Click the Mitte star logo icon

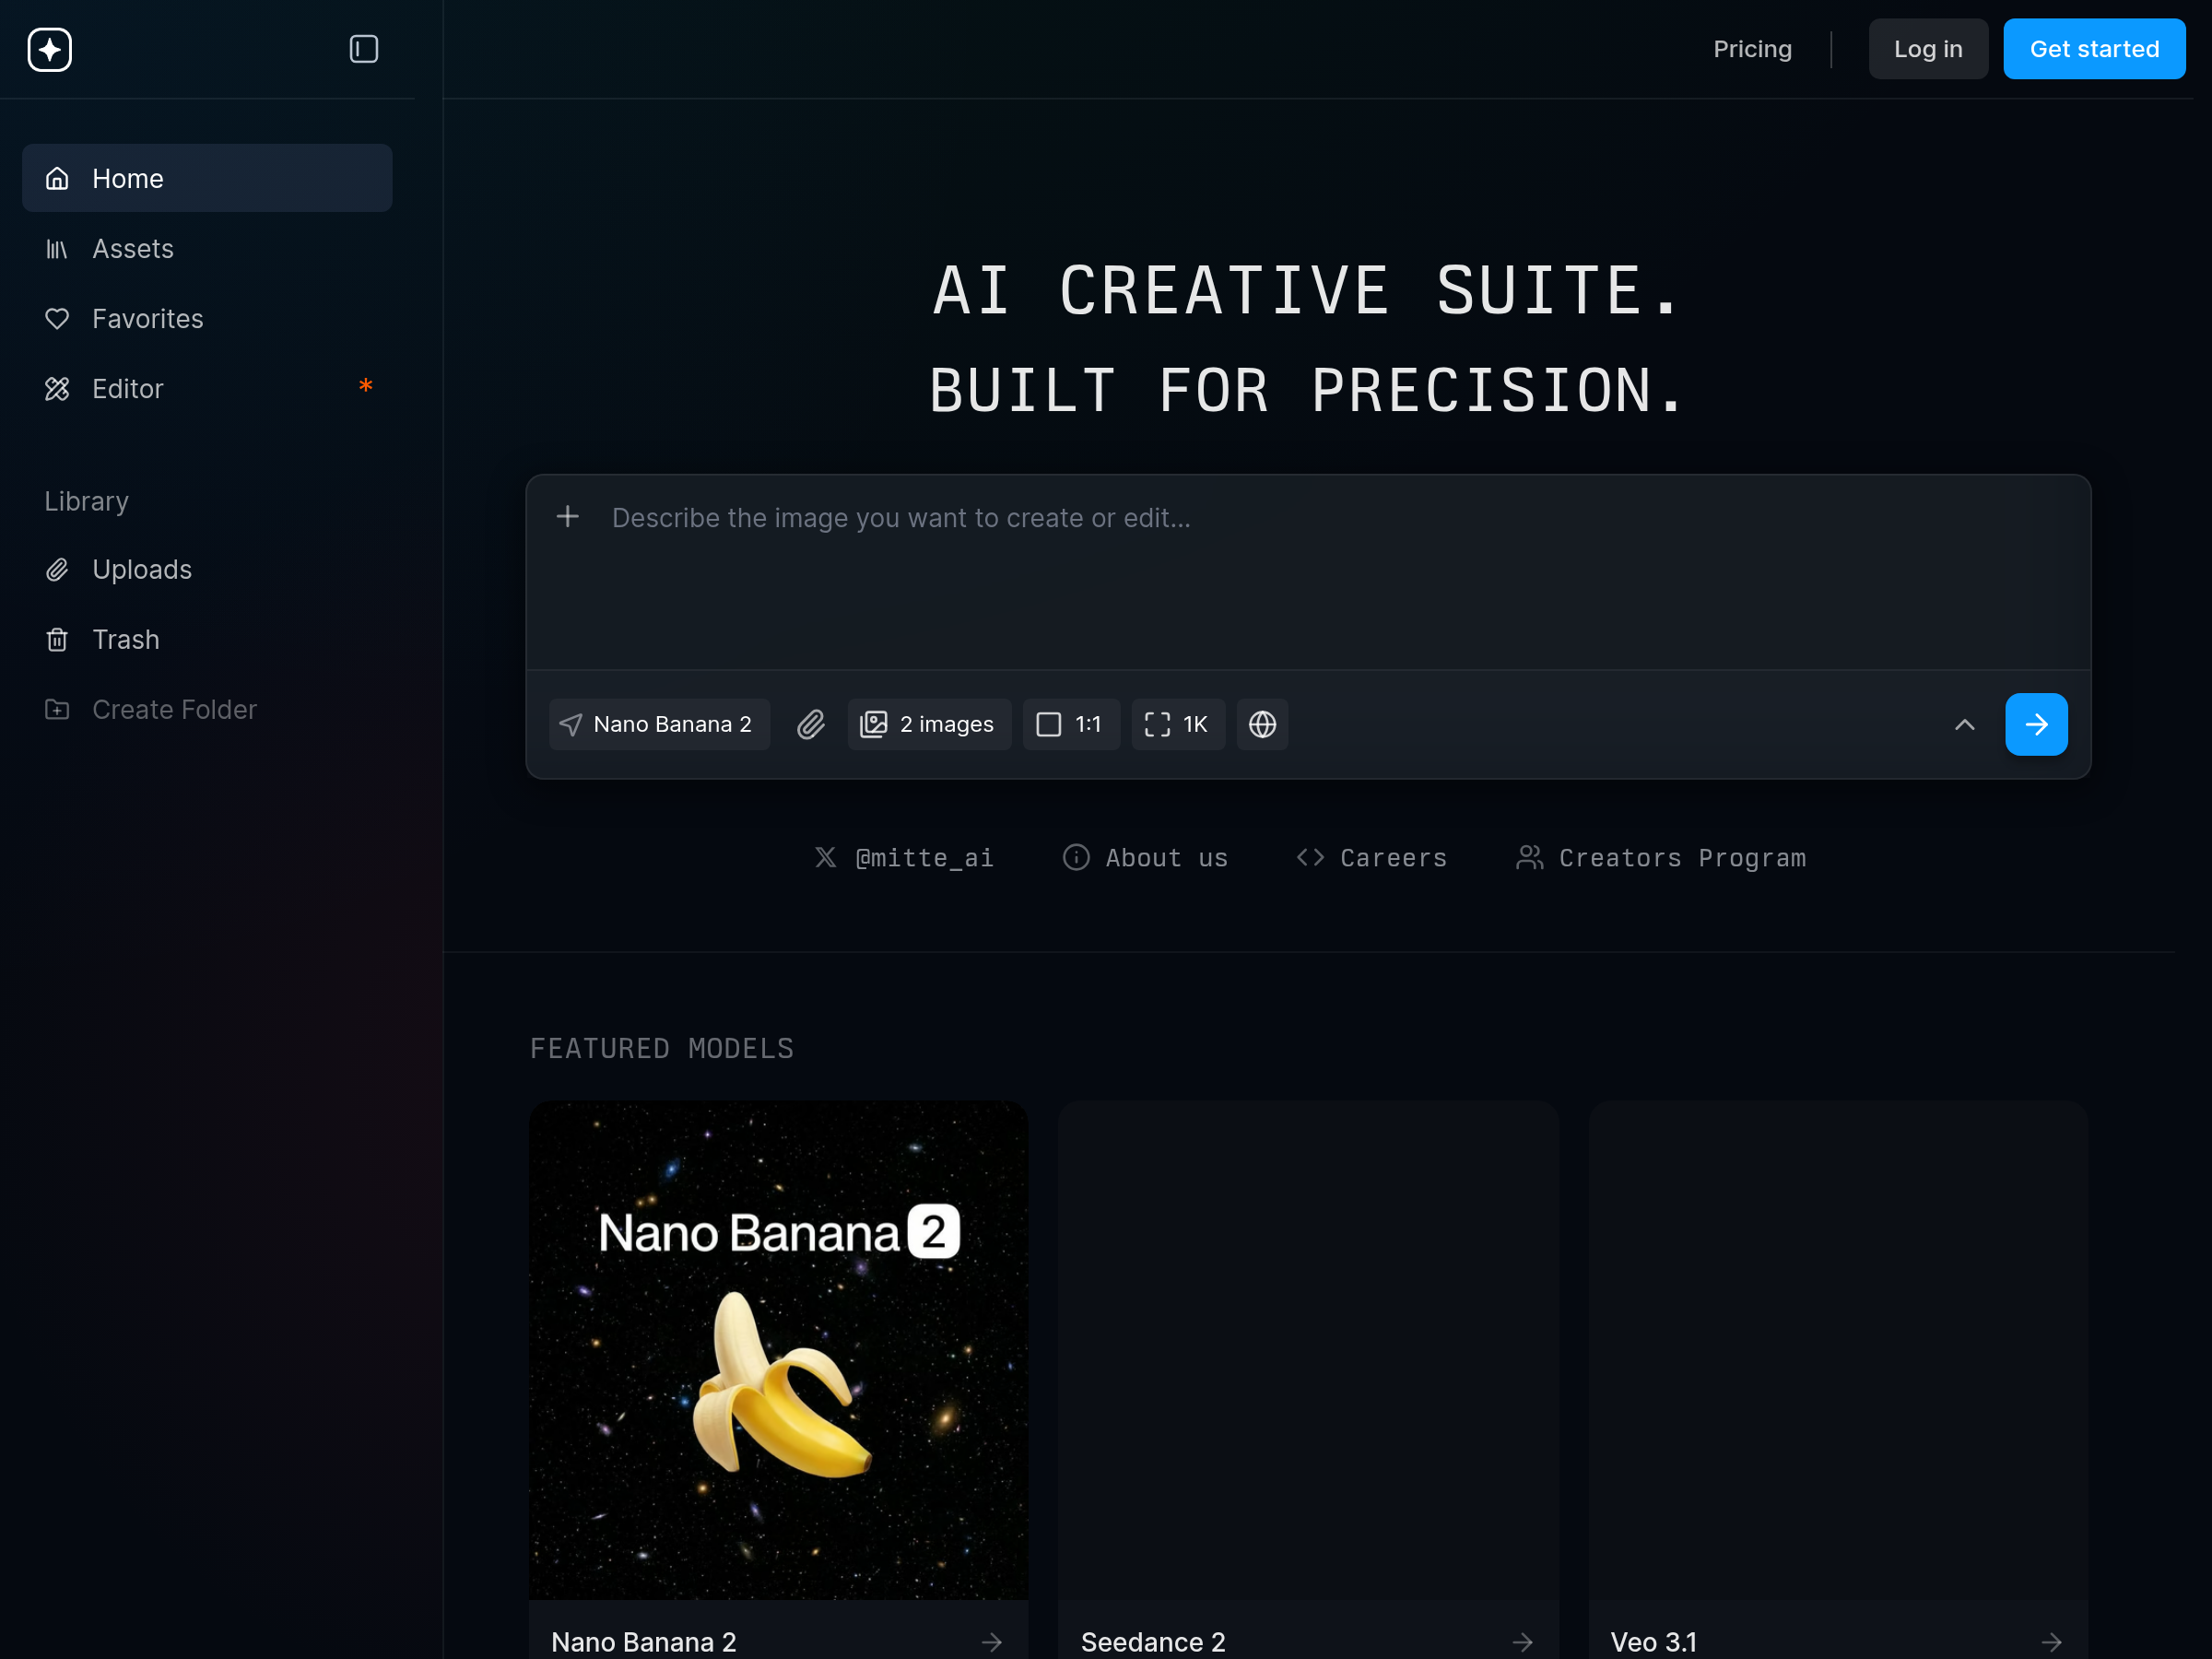coord(50,49)
